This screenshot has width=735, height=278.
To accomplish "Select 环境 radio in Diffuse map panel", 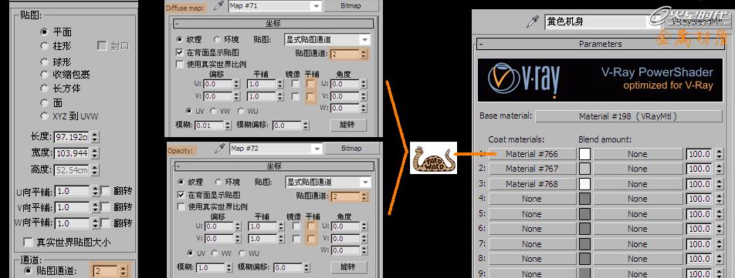I will click(217, 40).
